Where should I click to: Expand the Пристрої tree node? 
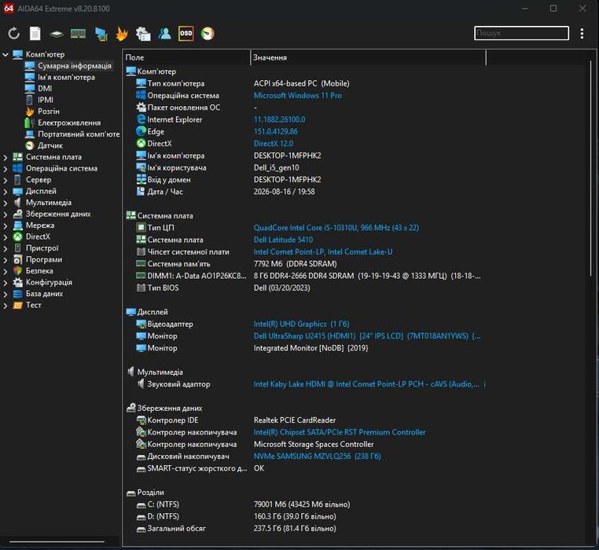pyautogui.click(x=6, y=248)
